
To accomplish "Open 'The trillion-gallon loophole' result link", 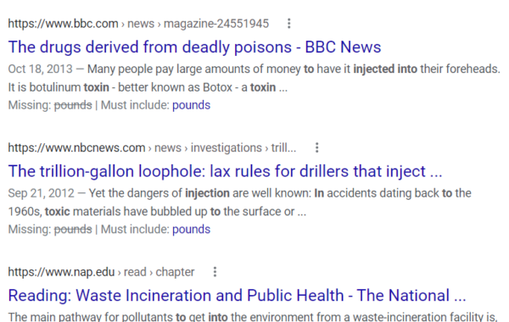I will [x=225, y=171].
